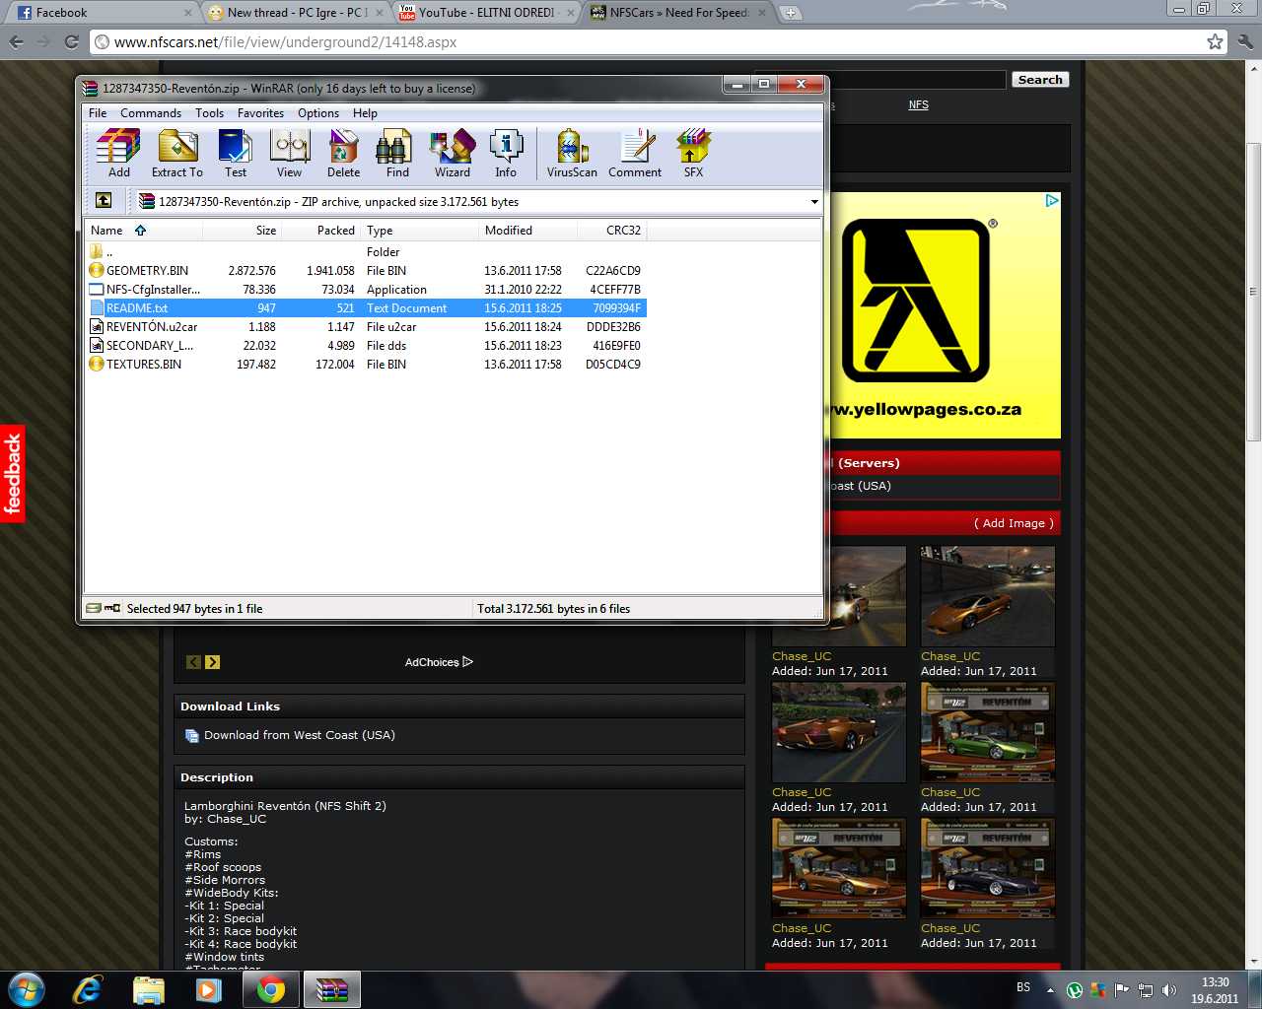
Task: Click the feedback side tab
Action: (13, 474)
